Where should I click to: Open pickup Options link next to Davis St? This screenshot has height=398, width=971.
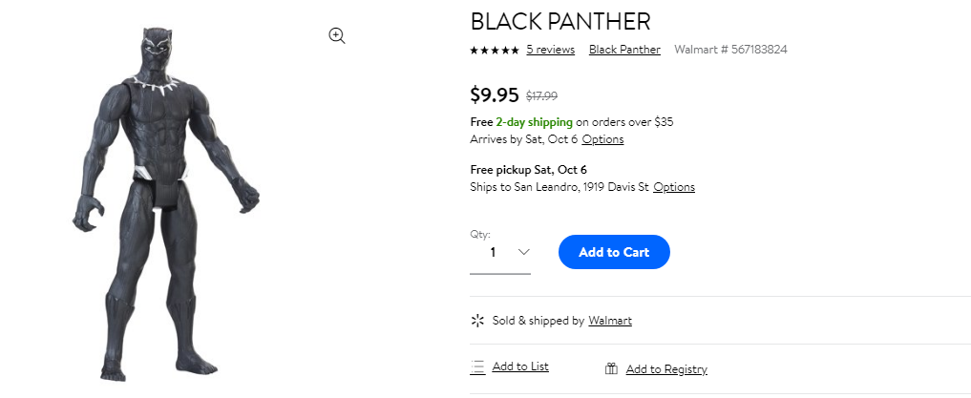click(x=674, y=187)
